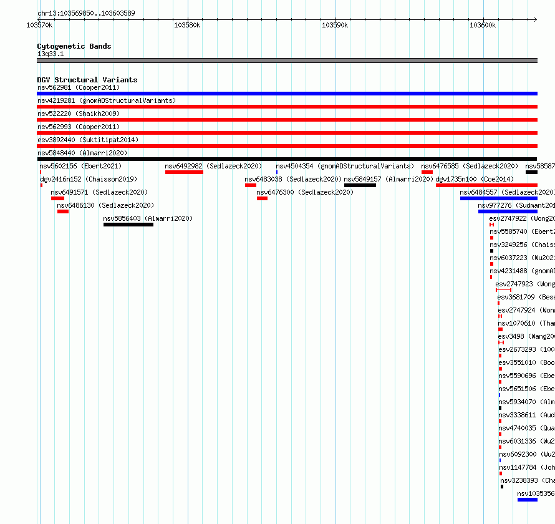The height and width of the screenshot is (524, 555).
Task: Open esv3681709 variant entry
Action: pyautogui.click(x=526, y=297)
